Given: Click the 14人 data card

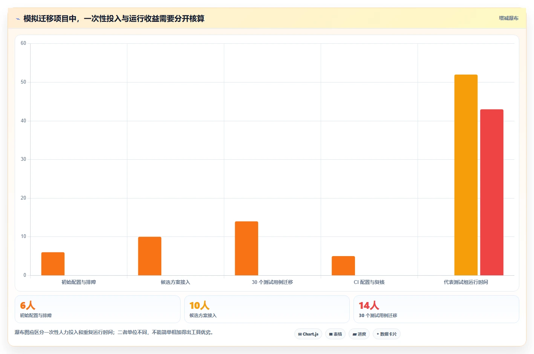Looking at the screenshot, I should [x=436, y=309].
